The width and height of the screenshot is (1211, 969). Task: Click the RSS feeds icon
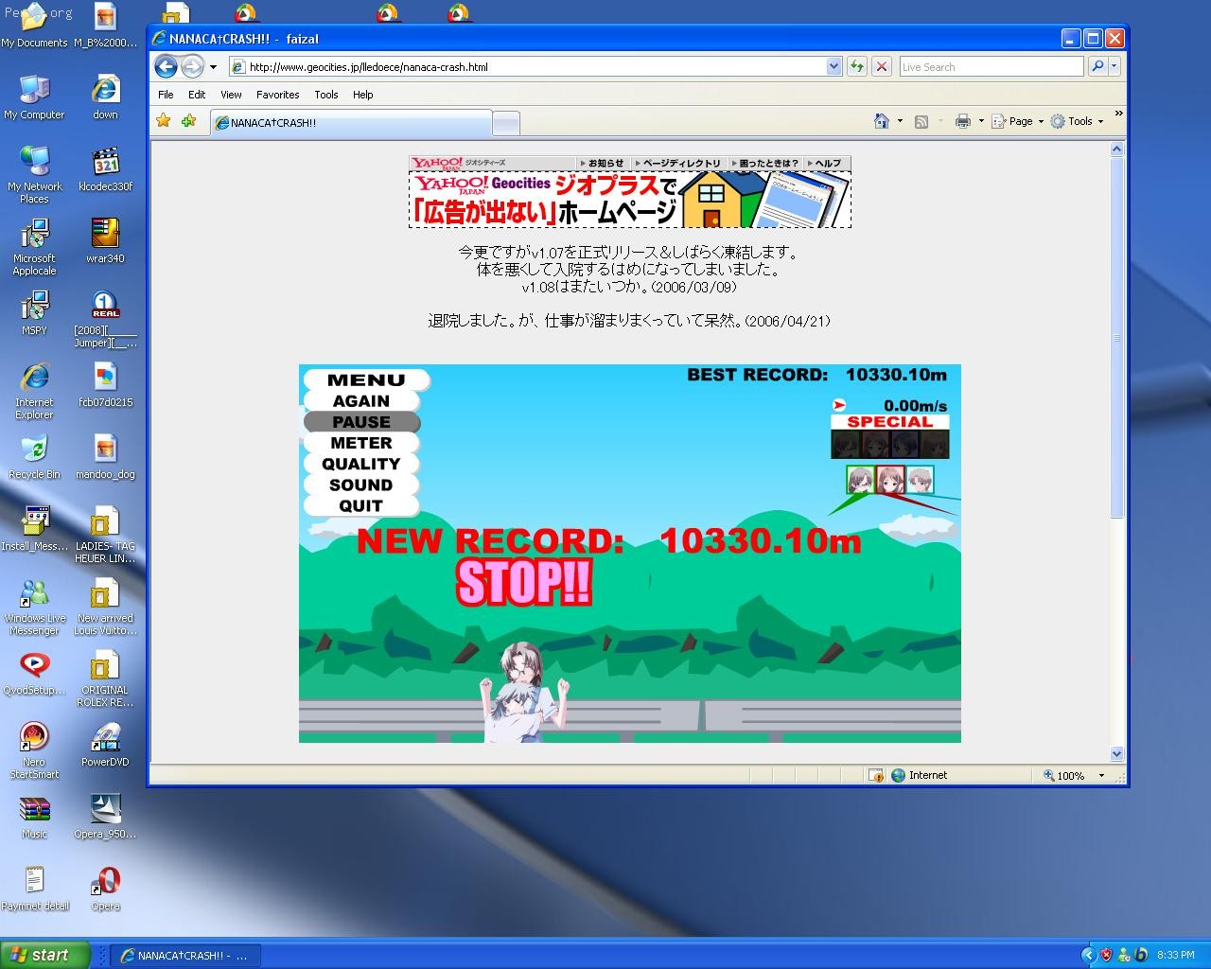tap(921, 121)
